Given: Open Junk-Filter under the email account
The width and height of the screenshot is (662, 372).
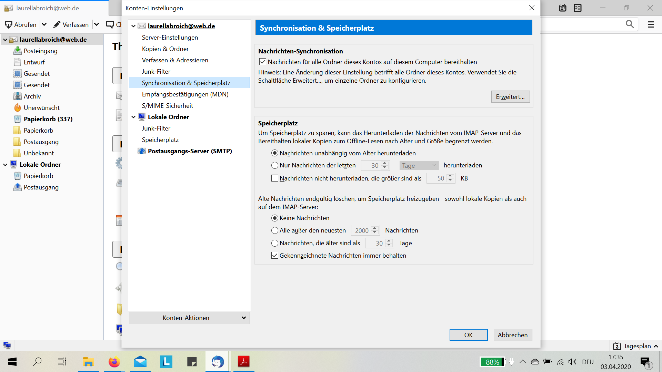Looking at the screenshot, I should click(x=156, y=72).
